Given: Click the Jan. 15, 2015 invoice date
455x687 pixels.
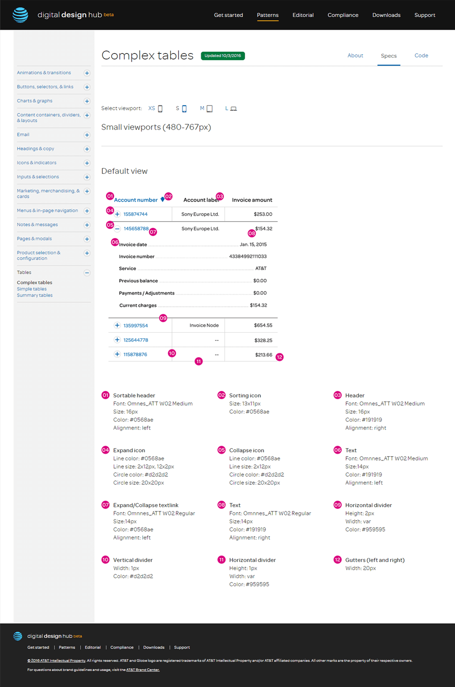Looking at the screenshot, I should click(253, 245).
